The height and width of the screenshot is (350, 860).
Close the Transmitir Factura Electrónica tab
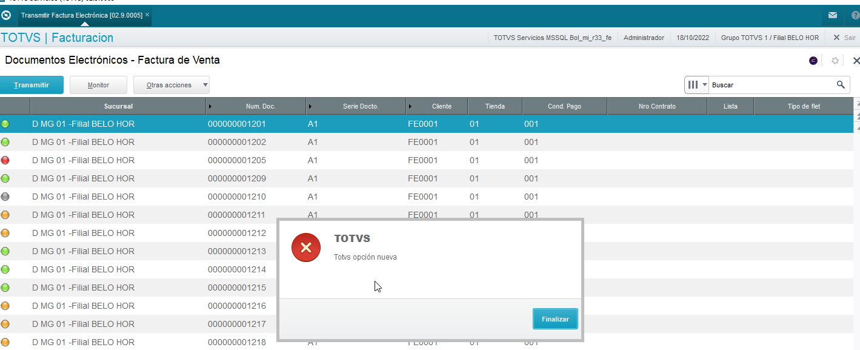(x=147, y=15)
